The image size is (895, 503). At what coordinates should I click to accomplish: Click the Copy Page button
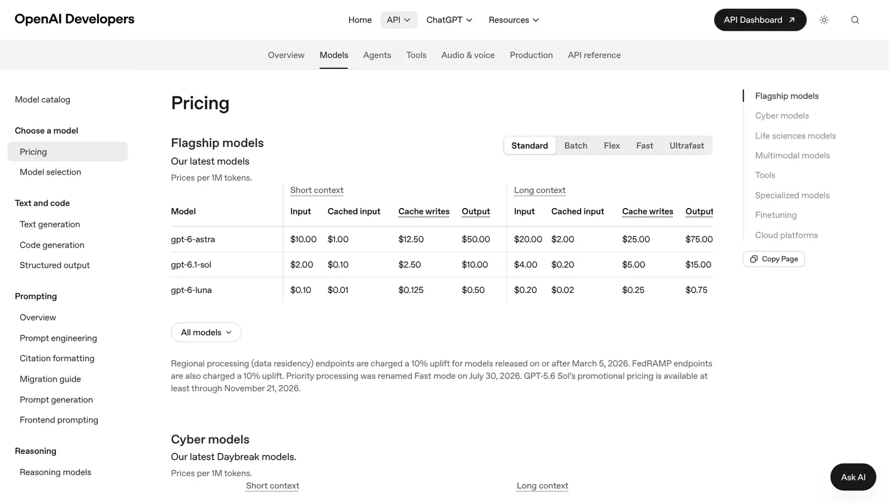tap(774, 259)
